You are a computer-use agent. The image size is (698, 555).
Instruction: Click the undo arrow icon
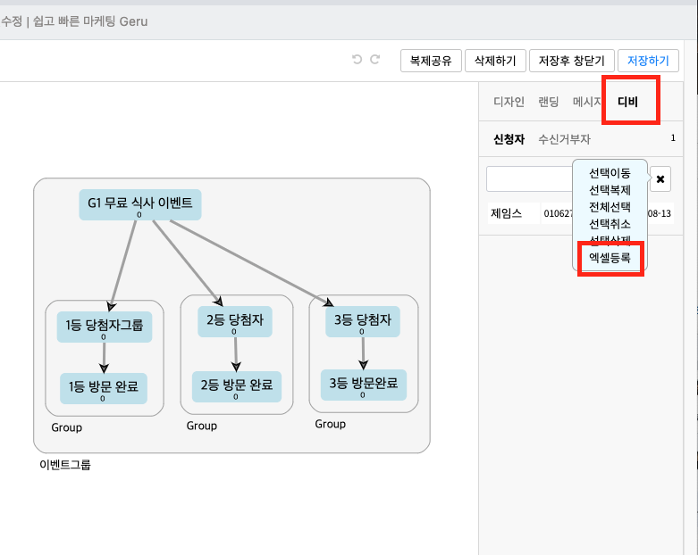(357, 60)
